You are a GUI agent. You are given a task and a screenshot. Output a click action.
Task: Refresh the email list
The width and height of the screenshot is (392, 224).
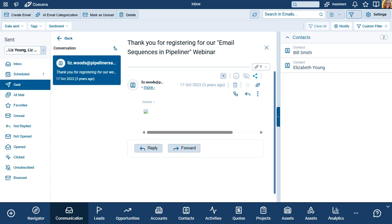click(x=254, y=15)
